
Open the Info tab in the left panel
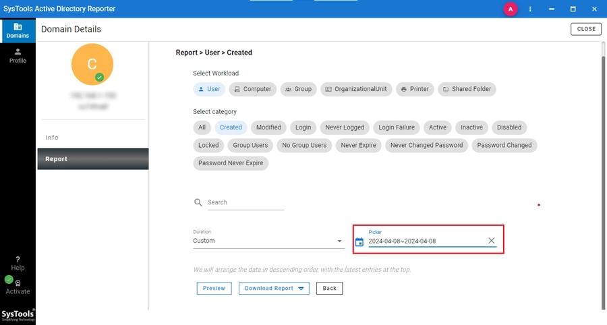[93, 138]
